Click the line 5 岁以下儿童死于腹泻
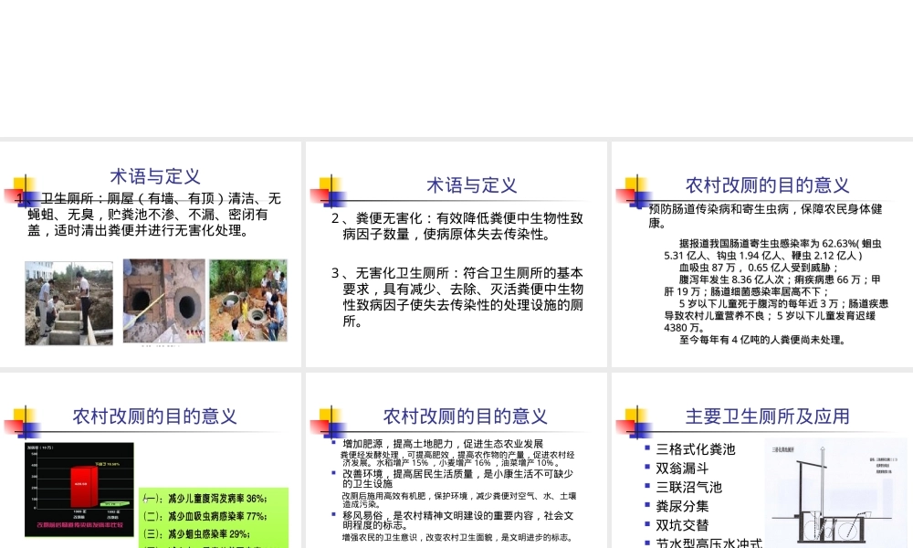Image resolution: width=913 pixels, height=548 pixels. tap(776, 316)
